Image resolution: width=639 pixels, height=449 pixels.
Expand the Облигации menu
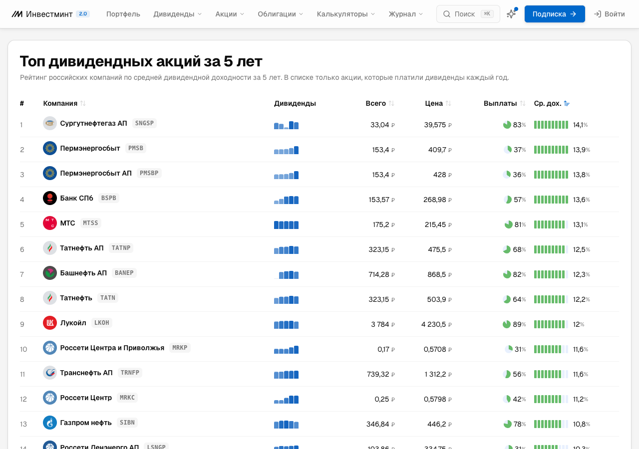click(281, 14)
